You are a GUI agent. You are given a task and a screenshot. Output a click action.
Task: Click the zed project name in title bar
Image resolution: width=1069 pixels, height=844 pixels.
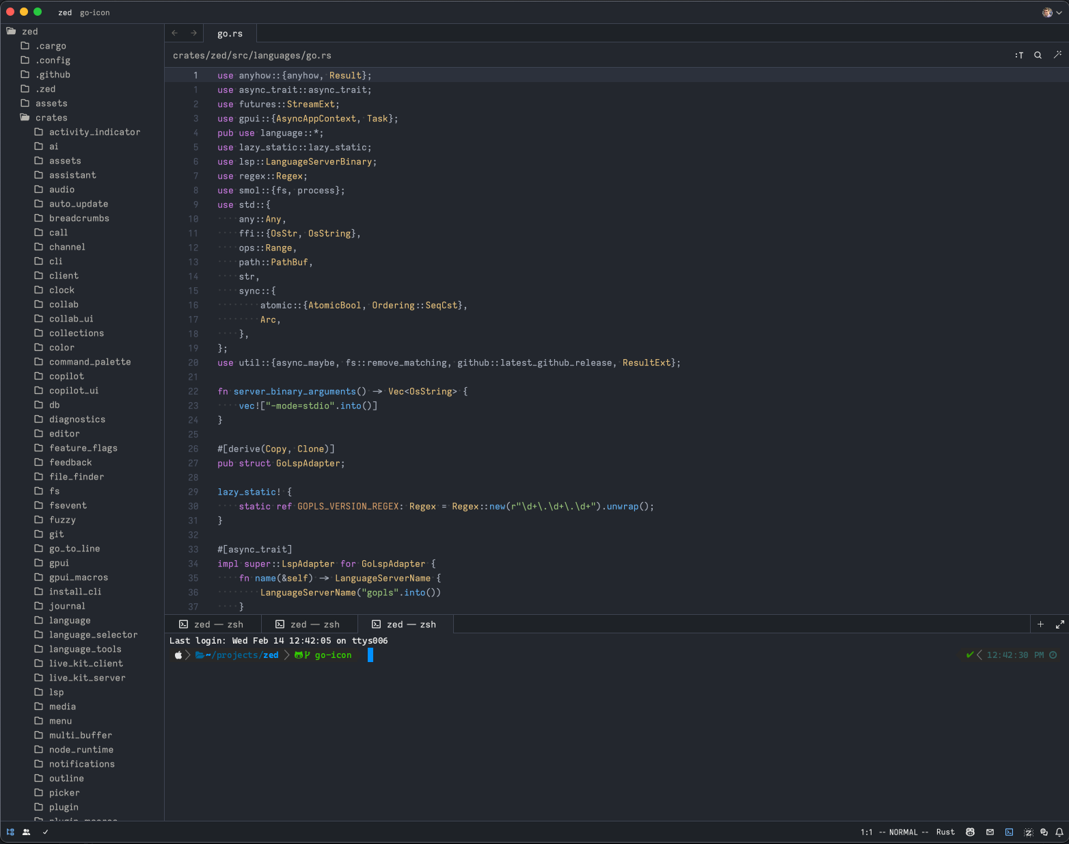65,12
